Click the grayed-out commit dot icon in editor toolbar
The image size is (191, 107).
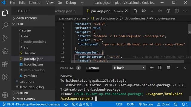(152, 11)
